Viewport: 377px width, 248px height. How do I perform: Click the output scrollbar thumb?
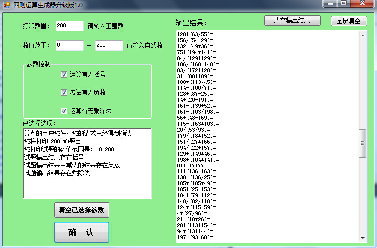(x=363, y=144)
